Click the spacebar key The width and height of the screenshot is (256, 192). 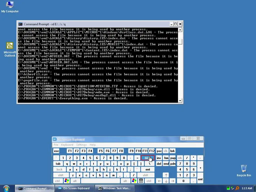pos(100,181)
